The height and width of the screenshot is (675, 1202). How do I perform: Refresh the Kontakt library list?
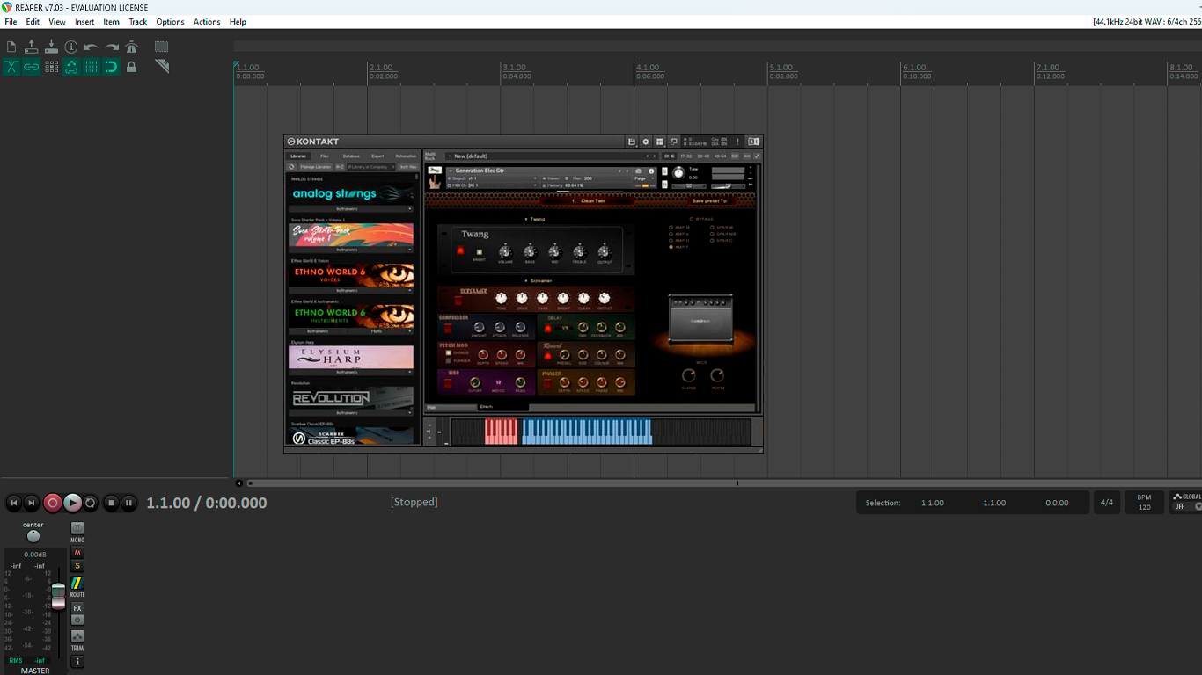coord(292,166)
